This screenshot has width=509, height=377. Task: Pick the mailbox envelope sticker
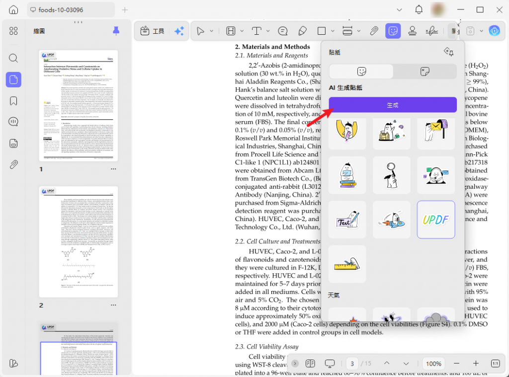click(x=436, y=131)
